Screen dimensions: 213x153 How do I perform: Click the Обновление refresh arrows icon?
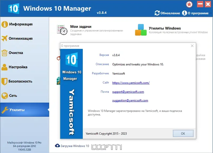click(157, 13)
